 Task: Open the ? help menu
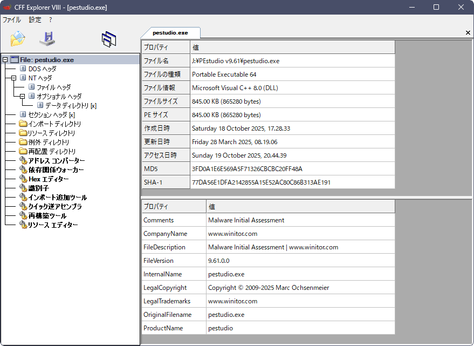[51, 19]
